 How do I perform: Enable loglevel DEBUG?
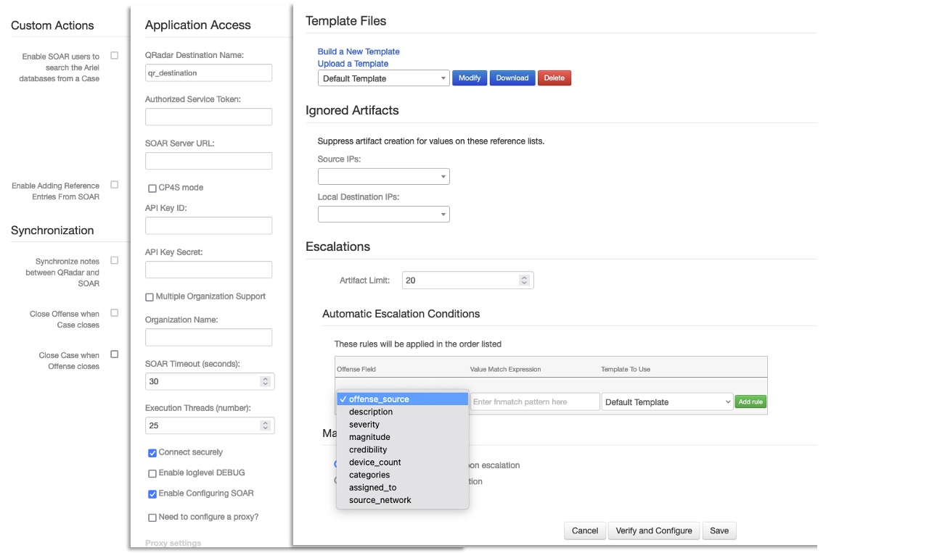coord(152,473)
